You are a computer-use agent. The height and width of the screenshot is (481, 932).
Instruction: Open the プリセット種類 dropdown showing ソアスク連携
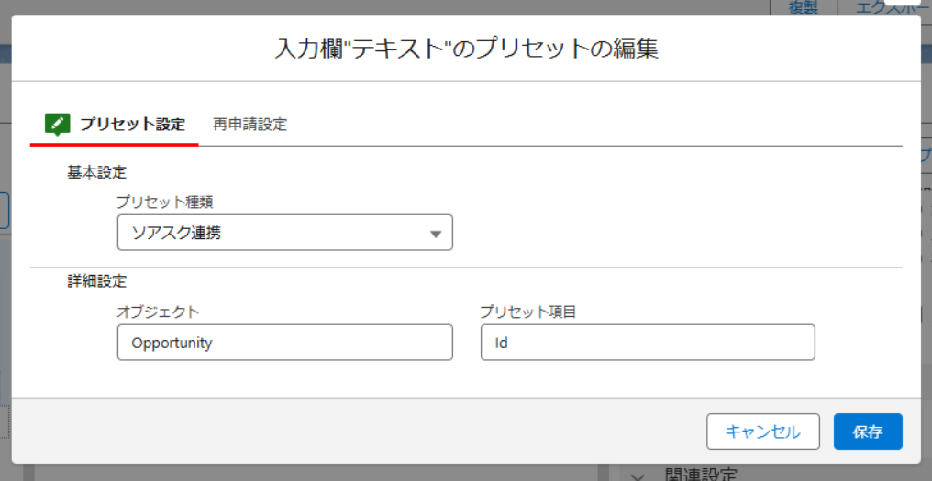(284, 234)
